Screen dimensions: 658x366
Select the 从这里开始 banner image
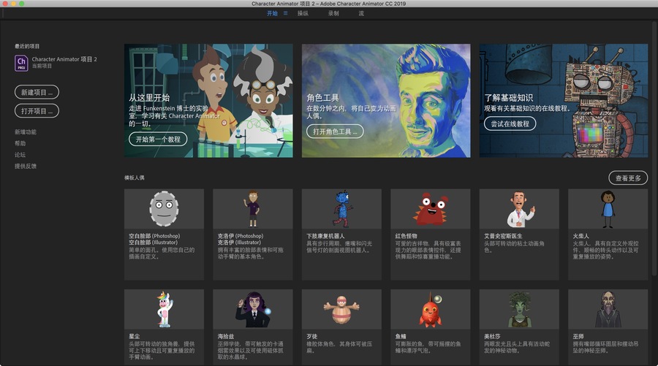[208, 101]
